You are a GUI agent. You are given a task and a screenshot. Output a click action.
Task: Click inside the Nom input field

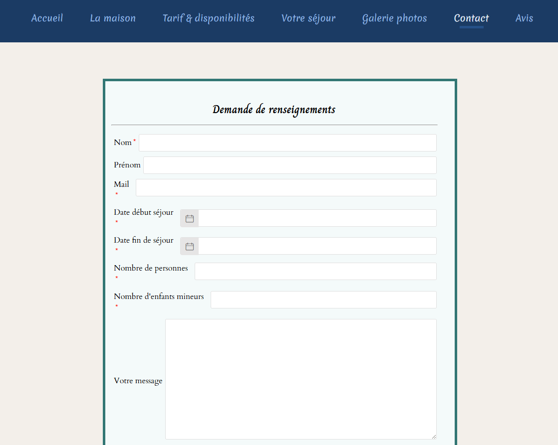pyautogui.click(x=287, y=143)
